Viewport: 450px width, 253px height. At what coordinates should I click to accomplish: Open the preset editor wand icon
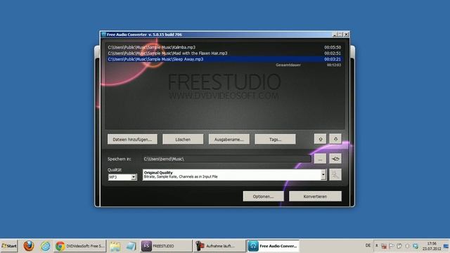point(335,175)
